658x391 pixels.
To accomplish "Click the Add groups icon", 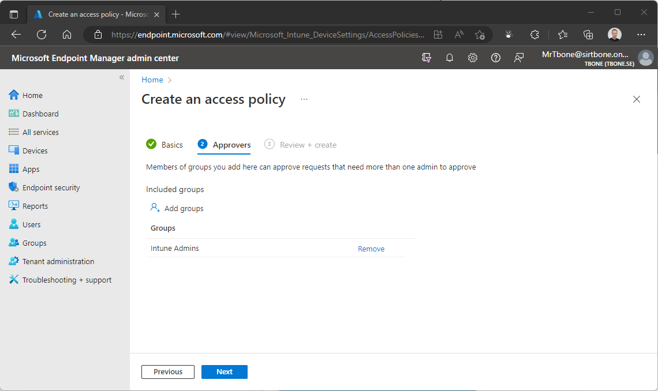I will [x=154, y=208].
